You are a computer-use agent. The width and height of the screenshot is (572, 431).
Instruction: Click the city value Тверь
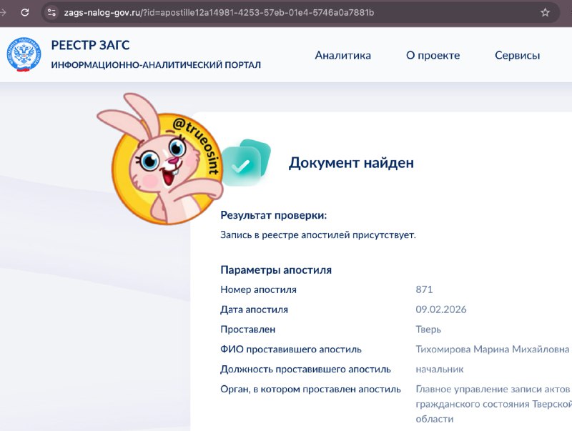pyautogui.click(x=428, y=330)
